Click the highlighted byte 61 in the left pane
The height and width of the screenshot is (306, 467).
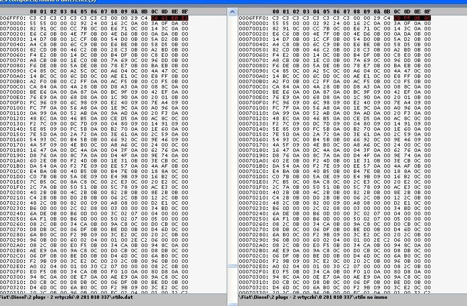click(x=165, y=18)
